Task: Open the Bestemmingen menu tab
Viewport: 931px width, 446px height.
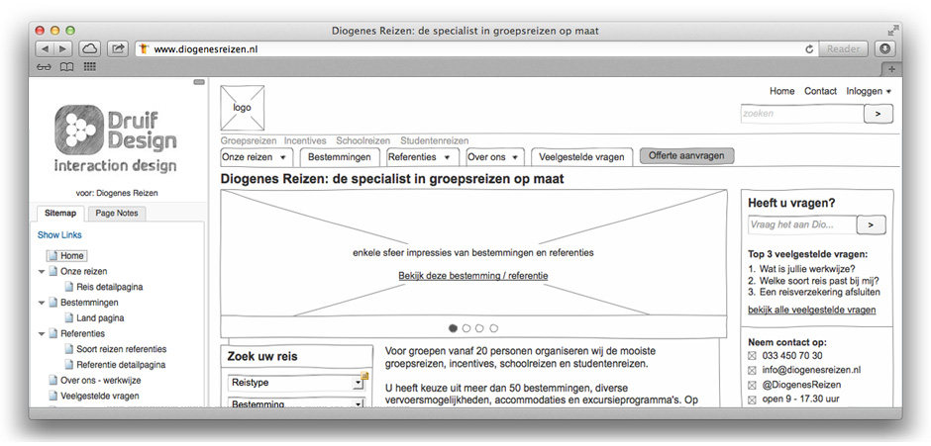Action: [x=340, y=157]
